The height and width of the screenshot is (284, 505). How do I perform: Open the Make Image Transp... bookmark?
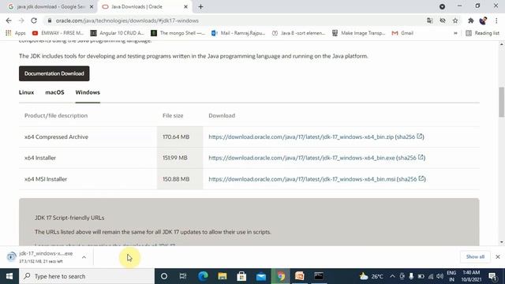[x=359, y=33]
